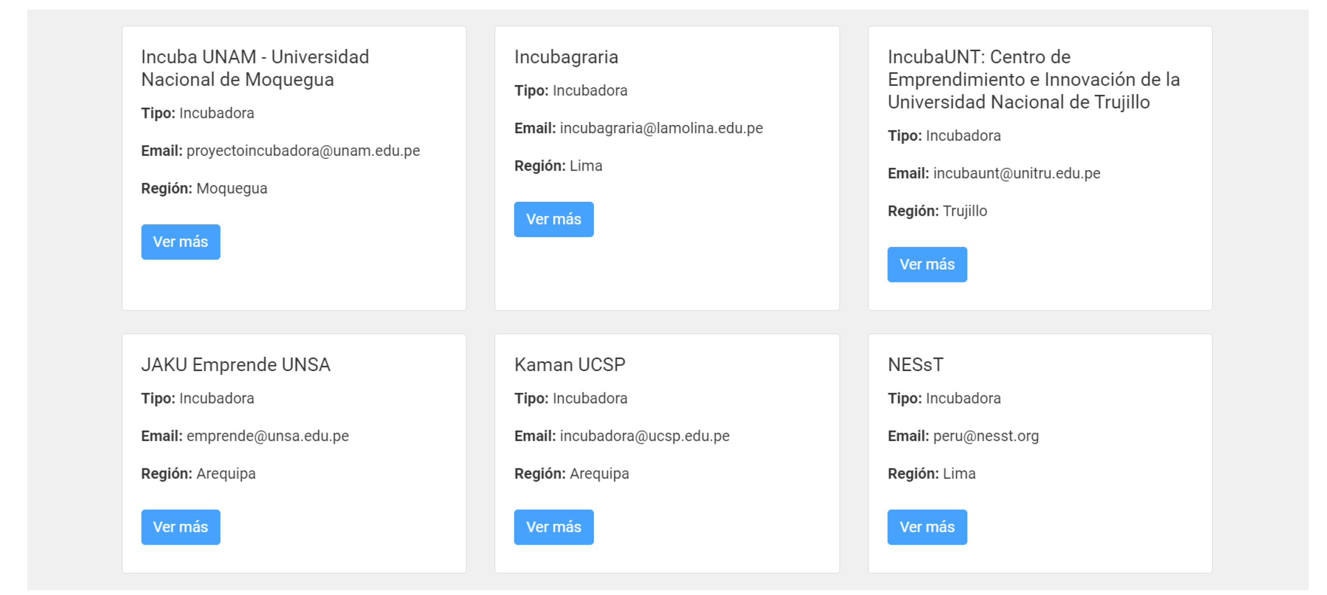Click the Incuba UNAM card title

click(x=255, y=68)
